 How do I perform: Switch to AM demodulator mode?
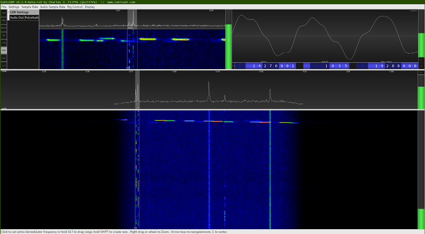[x=4, y=36]
